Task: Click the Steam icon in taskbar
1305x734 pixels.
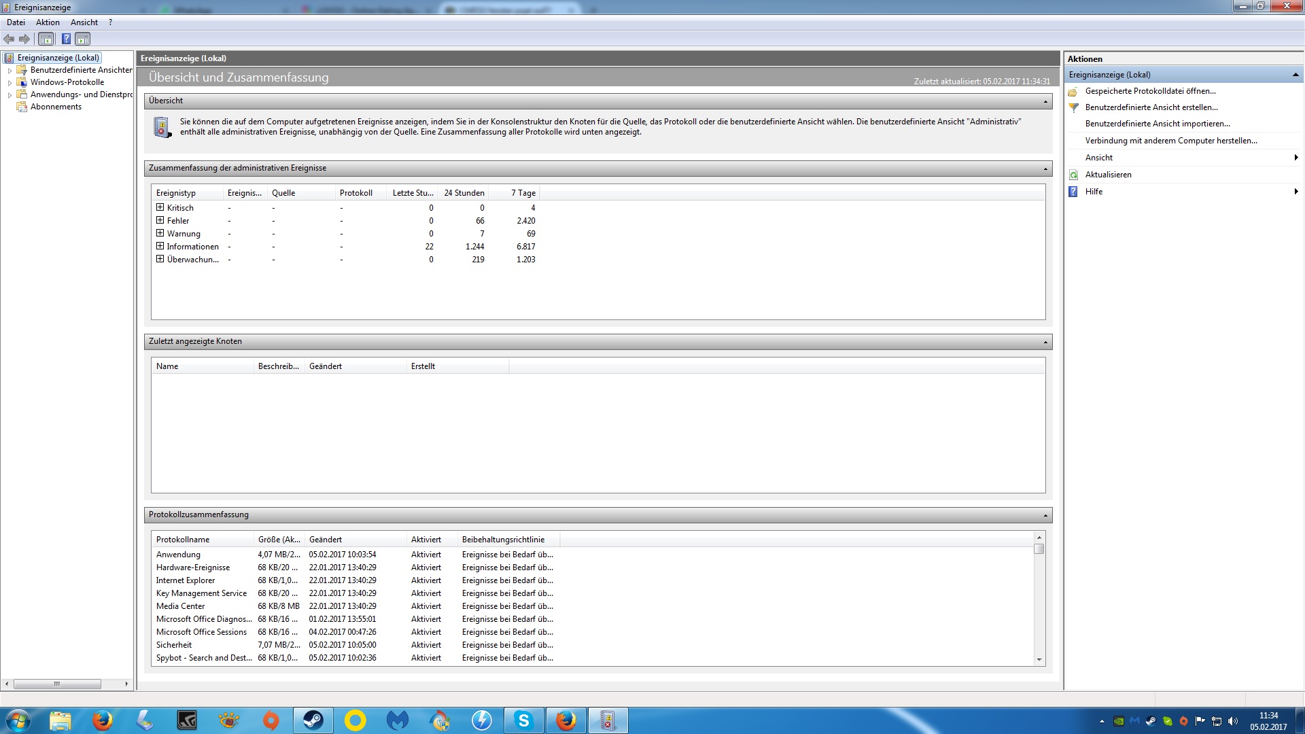Action: coord(313,720)
